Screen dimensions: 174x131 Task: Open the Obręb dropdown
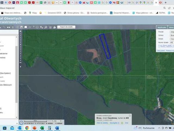(x=172, y=39)
